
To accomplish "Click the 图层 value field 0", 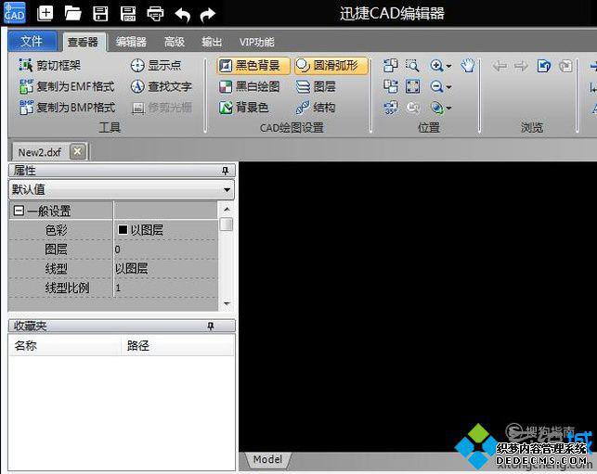I will (x=166, y=250).
